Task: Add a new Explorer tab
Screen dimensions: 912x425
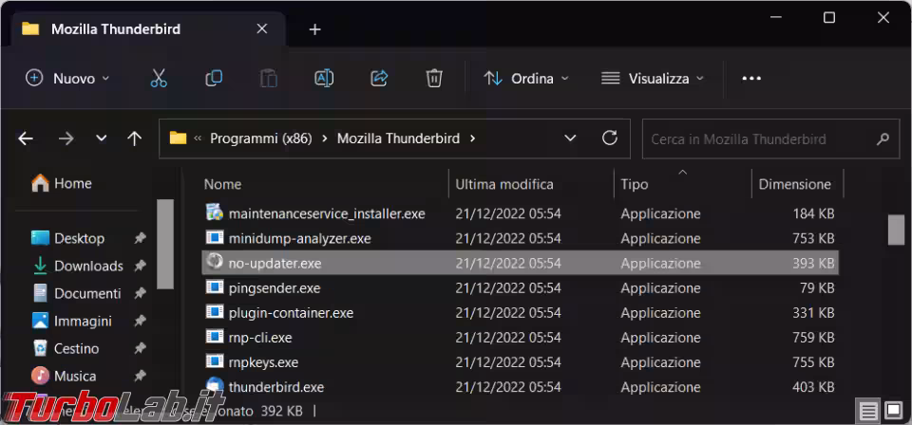Action: (314, 29)
